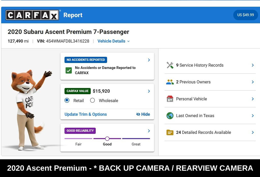Open the Good Reliability chevron arrow
This screenshot has width=260, height=177.
[x=149, y=131]
